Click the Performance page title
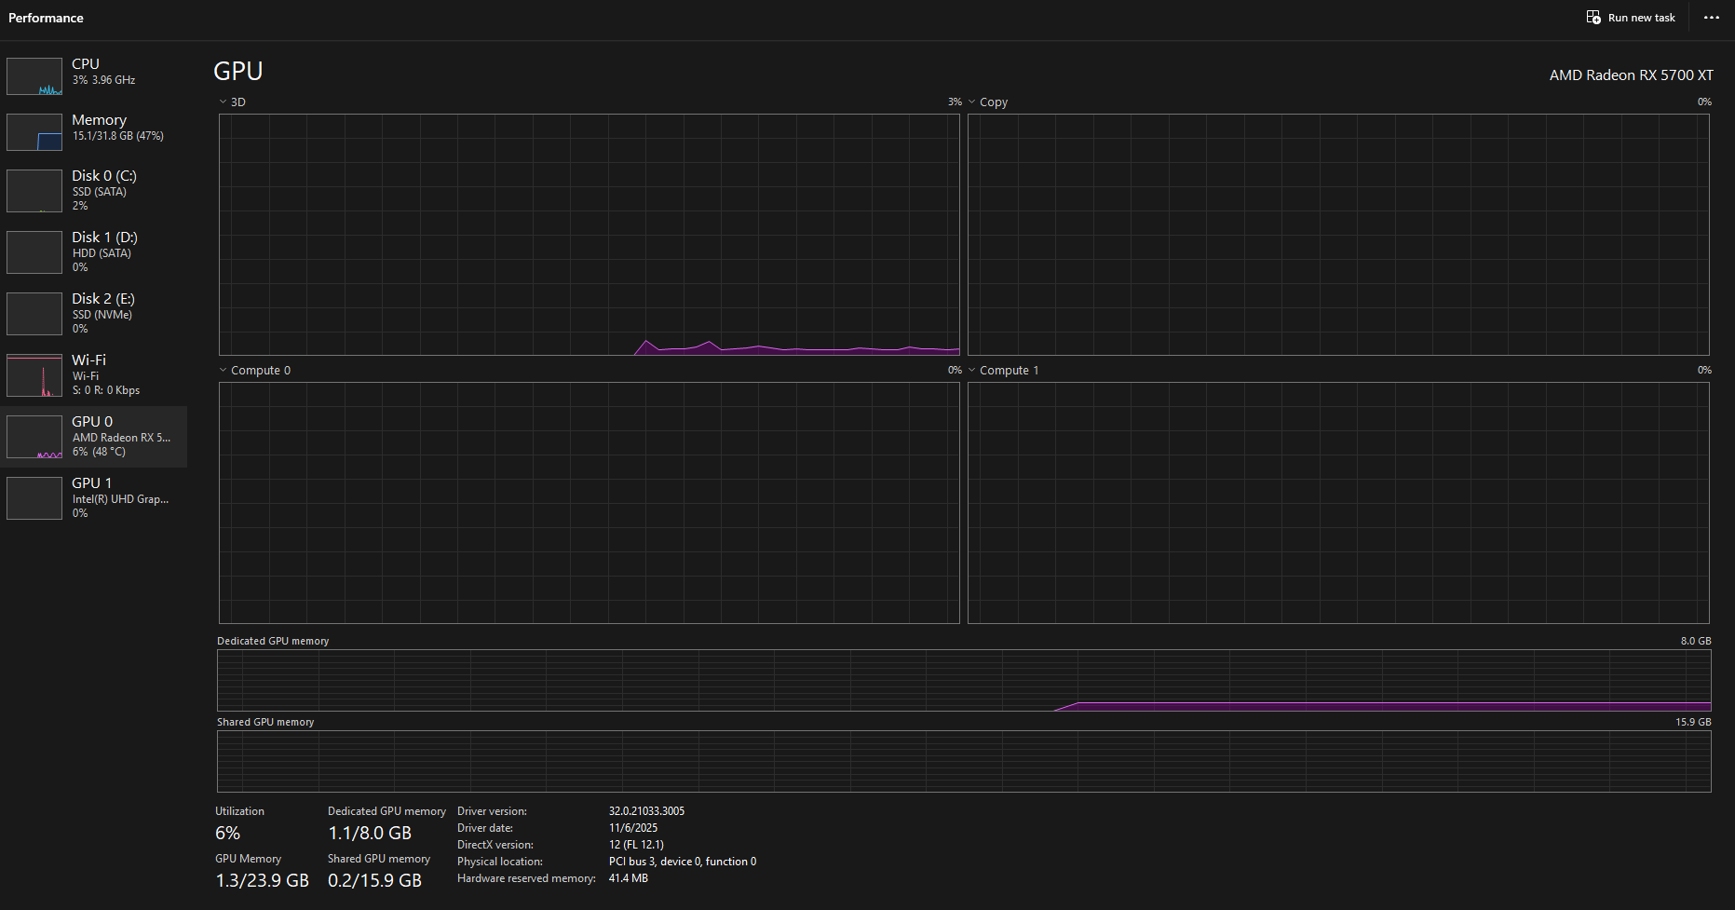 click(46, 18)
